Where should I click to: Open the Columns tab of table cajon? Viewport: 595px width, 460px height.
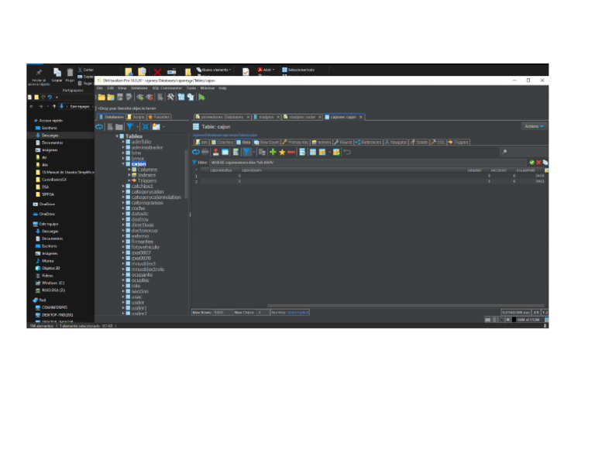222,142
